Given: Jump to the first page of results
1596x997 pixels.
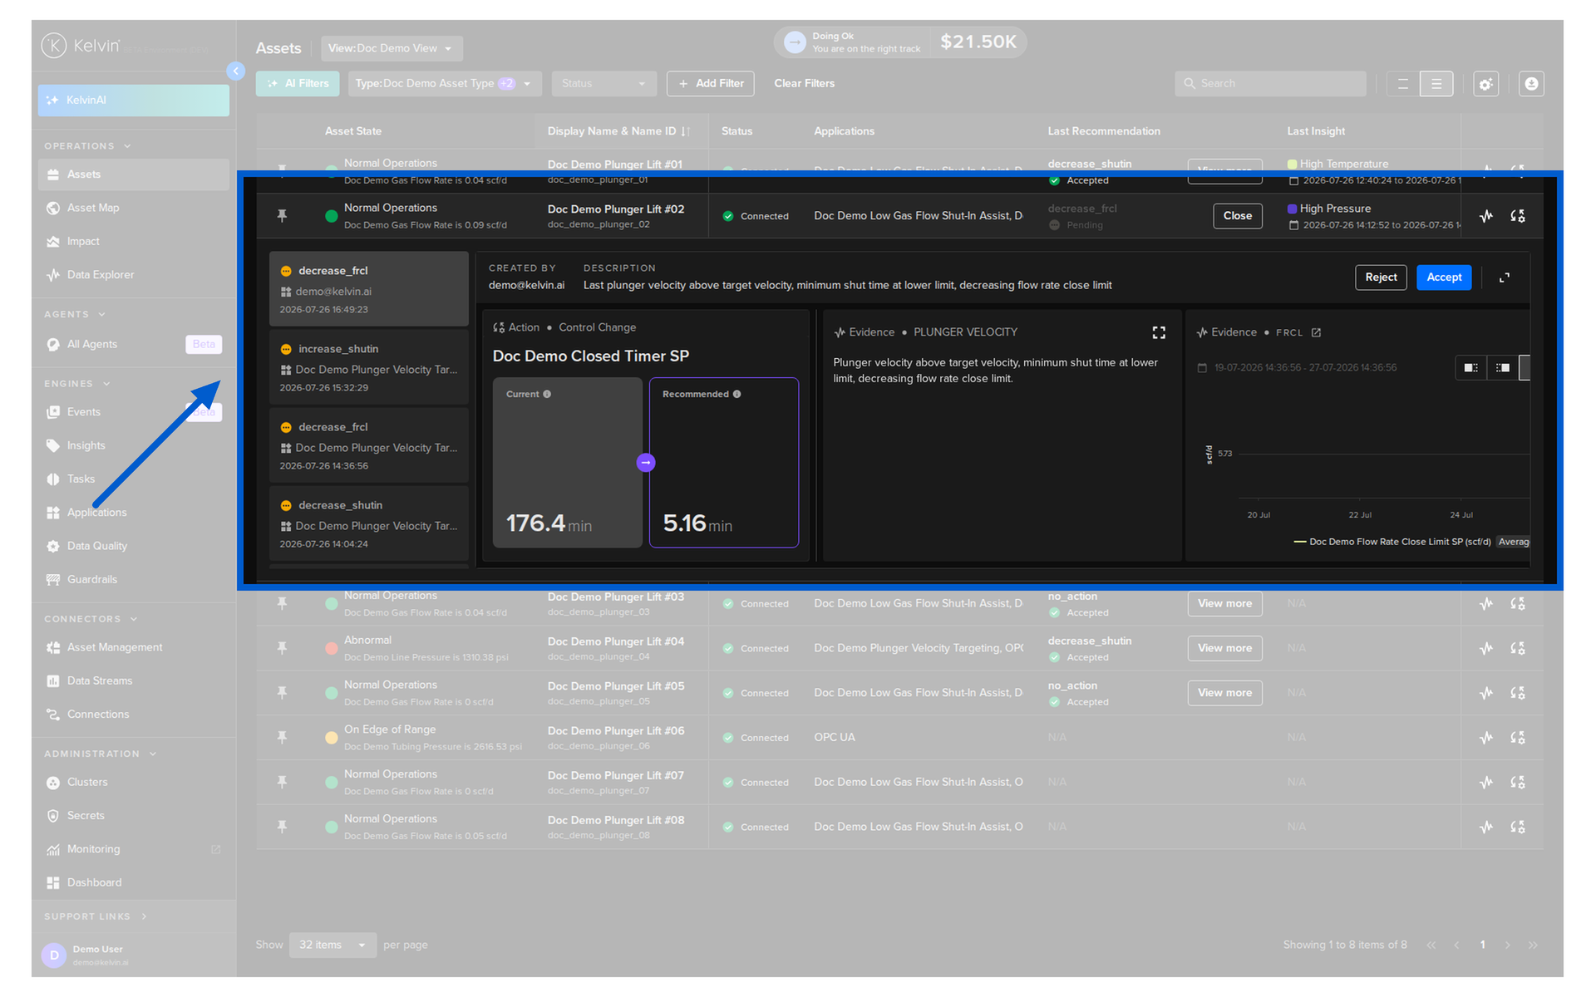Looking at the screenshot, I should coord(1431,945).
